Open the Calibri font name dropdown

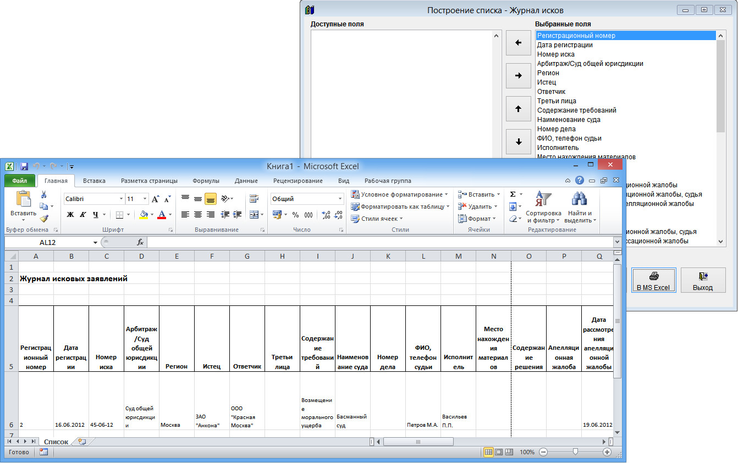[121, 199]
